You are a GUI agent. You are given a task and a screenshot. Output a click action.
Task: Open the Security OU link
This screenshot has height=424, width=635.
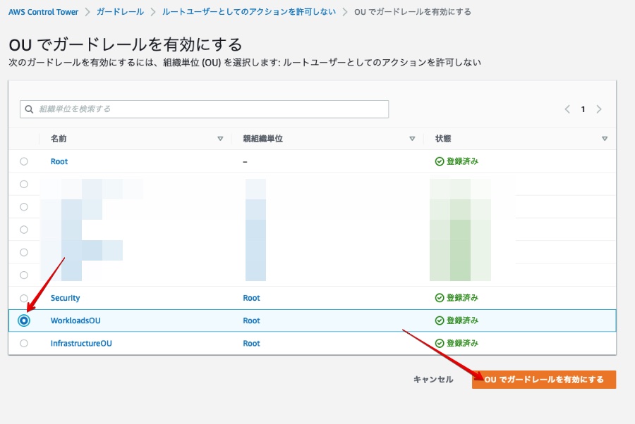[x=65, y=298]
